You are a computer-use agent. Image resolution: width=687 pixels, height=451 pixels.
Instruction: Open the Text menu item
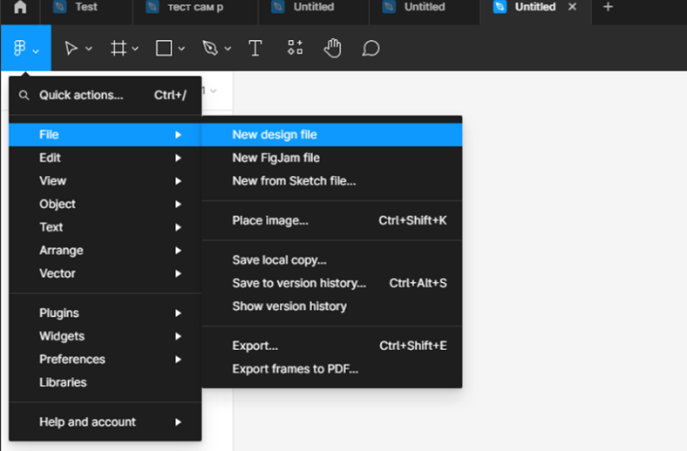click(x=105, y=227)
